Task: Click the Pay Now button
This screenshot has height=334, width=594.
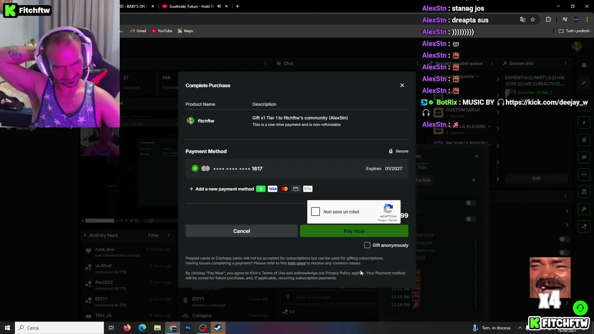Action: coord(354,231)
